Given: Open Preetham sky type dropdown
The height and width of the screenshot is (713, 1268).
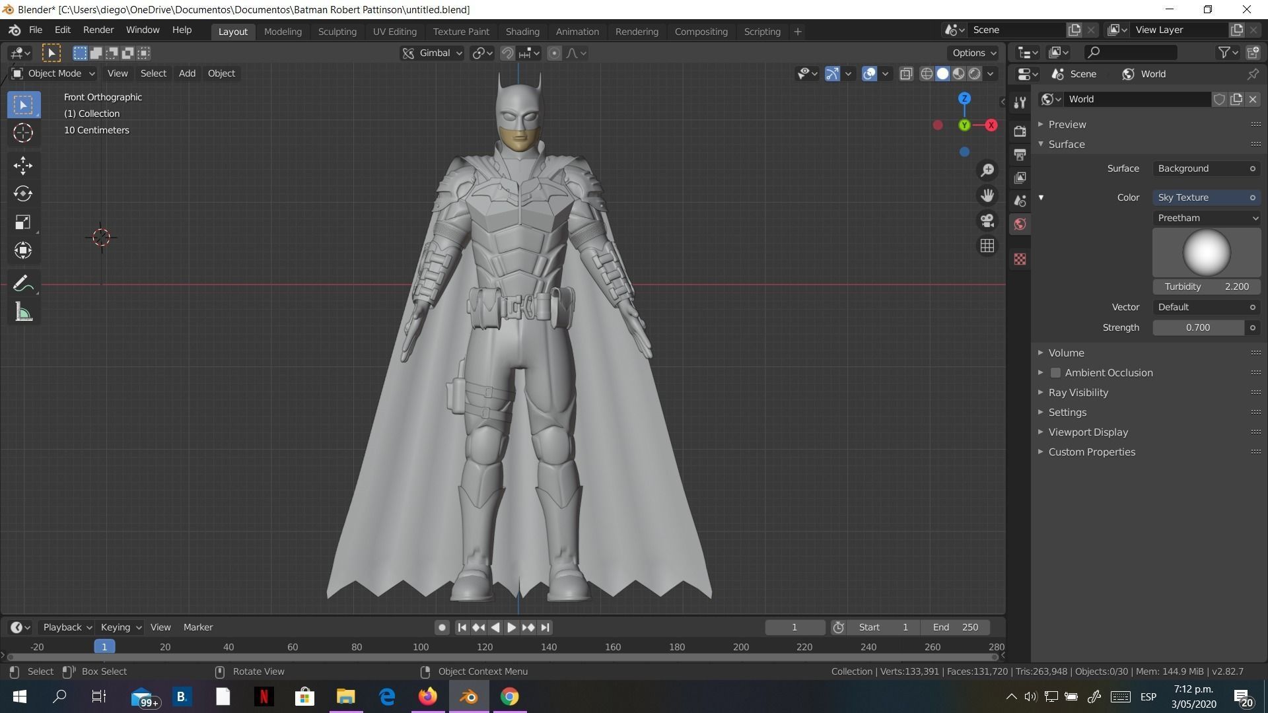Looking at the screenshot, I should tap(1207, 218).
